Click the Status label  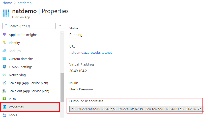[74, 28]
